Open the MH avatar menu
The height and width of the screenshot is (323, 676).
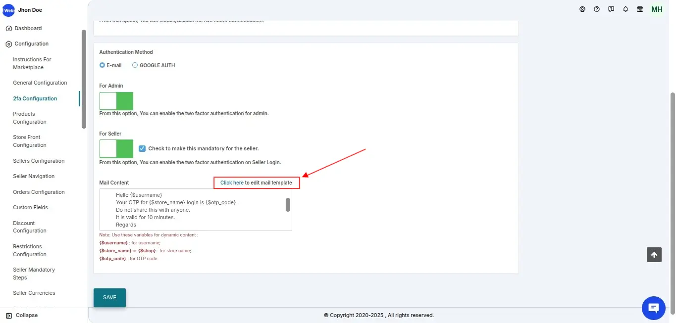tap(657, 9)
